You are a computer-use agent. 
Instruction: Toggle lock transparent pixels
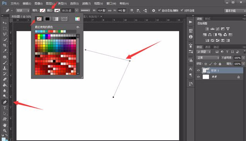tap(206, 64)
